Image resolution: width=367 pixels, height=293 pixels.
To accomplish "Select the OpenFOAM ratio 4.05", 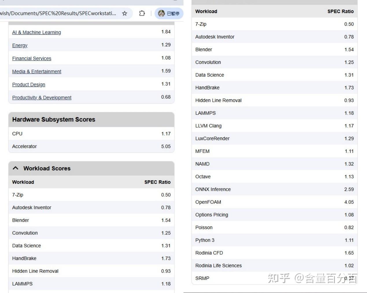I will pos(349,202).
